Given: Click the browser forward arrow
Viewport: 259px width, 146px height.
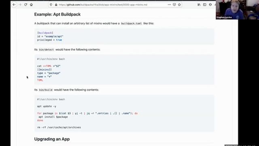Looking at the screenshot, I should [x=20, y=4].
